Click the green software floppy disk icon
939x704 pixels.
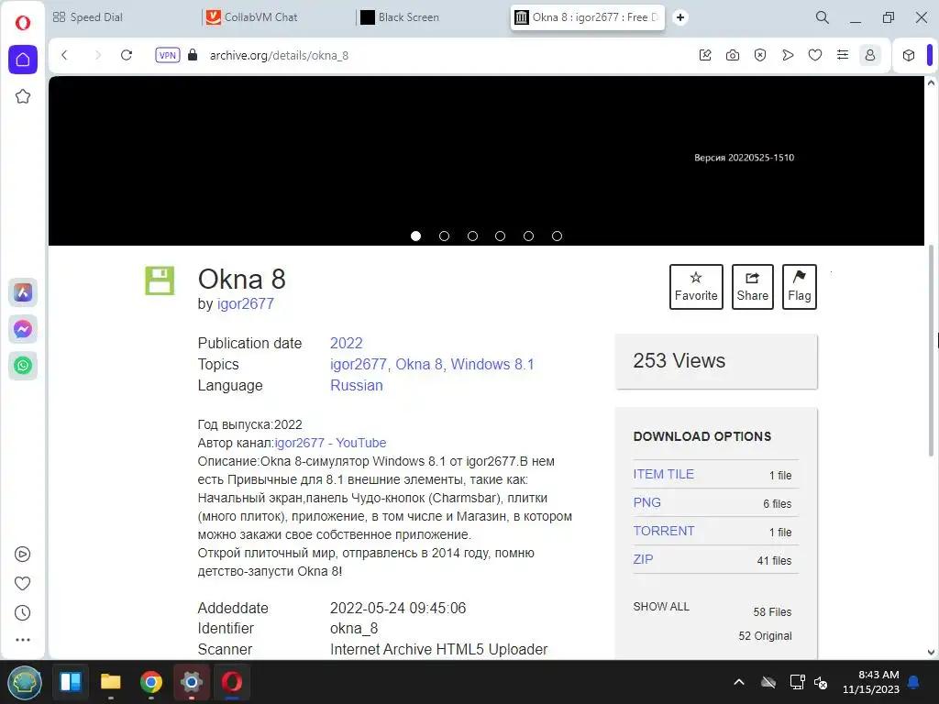point(160,280)
